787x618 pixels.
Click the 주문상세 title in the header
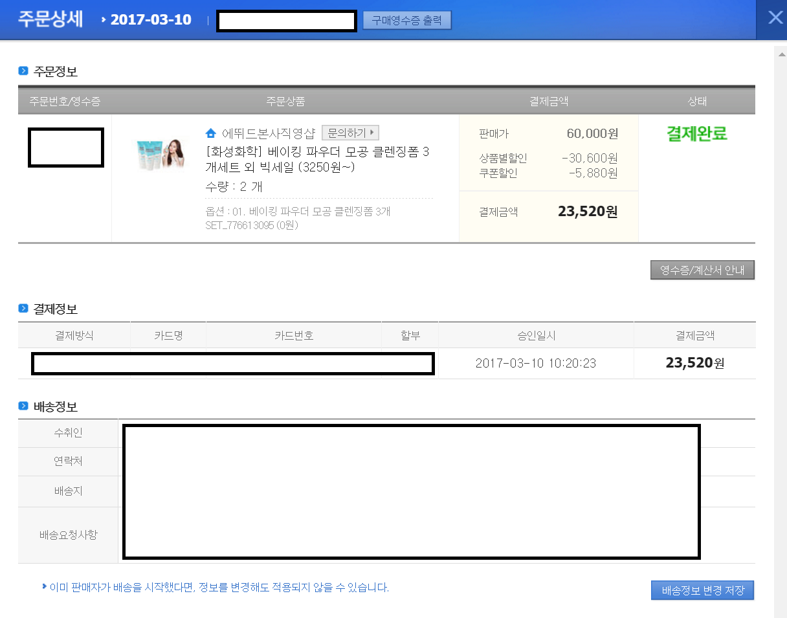coord(51,19)
